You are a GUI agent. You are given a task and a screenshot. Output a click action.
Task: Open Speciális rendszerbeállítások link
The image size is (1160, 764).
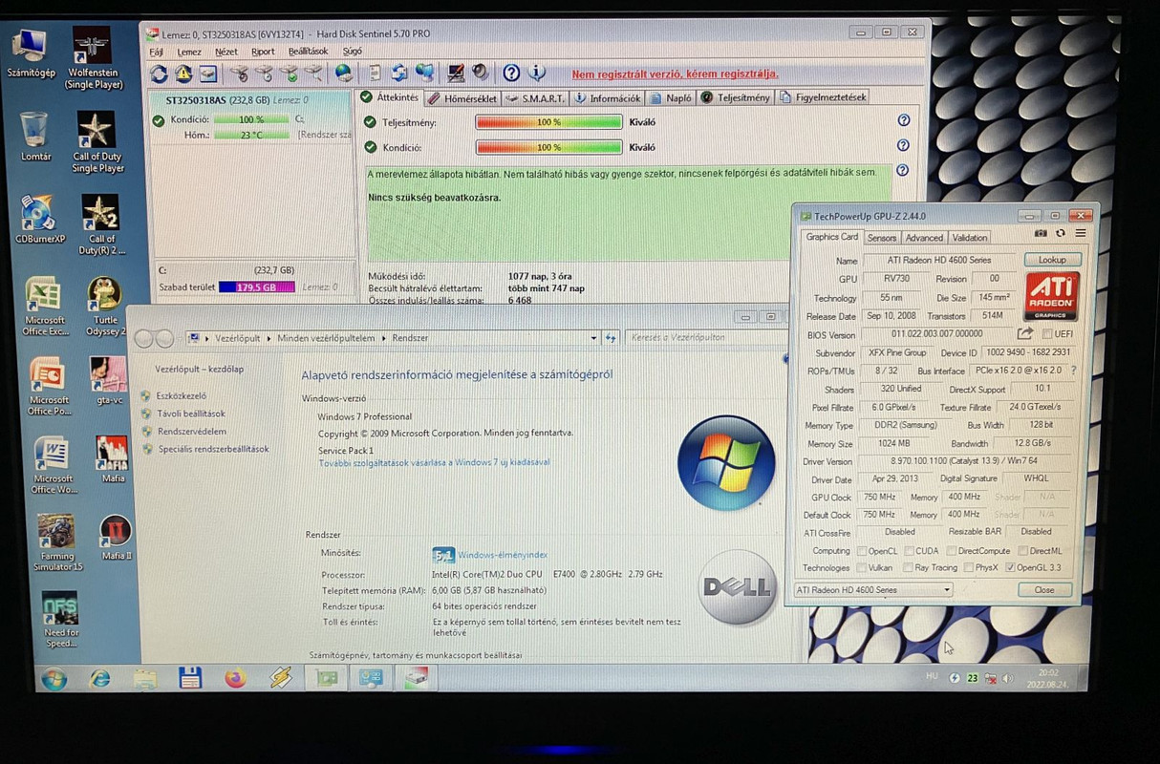click(213, 449)
